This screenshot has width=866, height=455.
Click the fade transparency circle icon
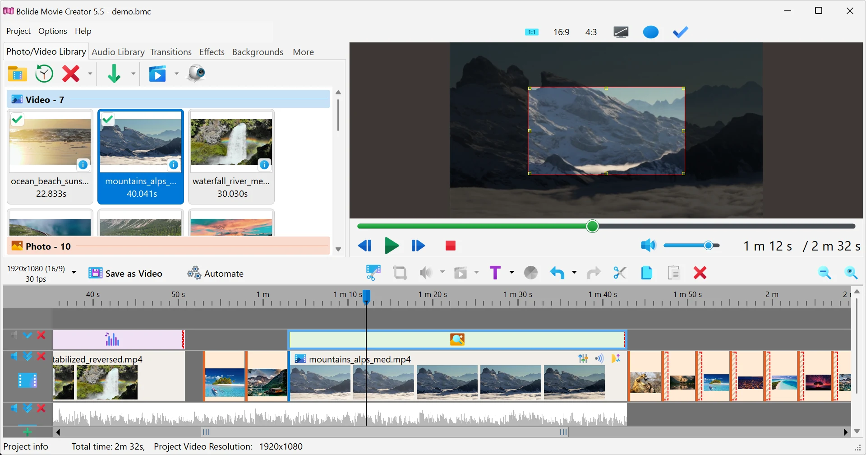click(x=531, y=273)
